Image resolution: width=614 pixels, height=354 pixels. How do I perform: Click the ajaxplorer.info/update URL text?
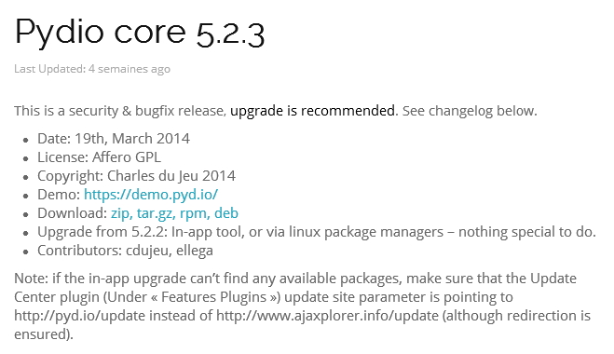pos(327,316)
